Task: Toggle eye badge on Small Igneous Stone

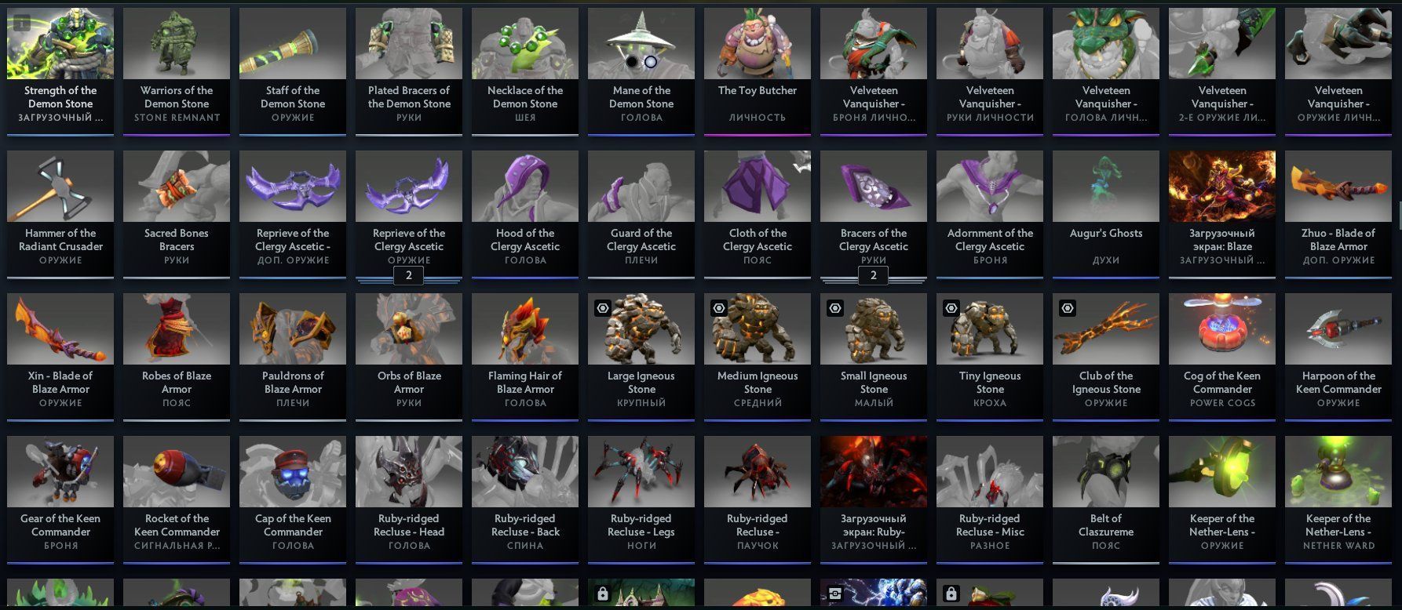Action: (834, 309)
